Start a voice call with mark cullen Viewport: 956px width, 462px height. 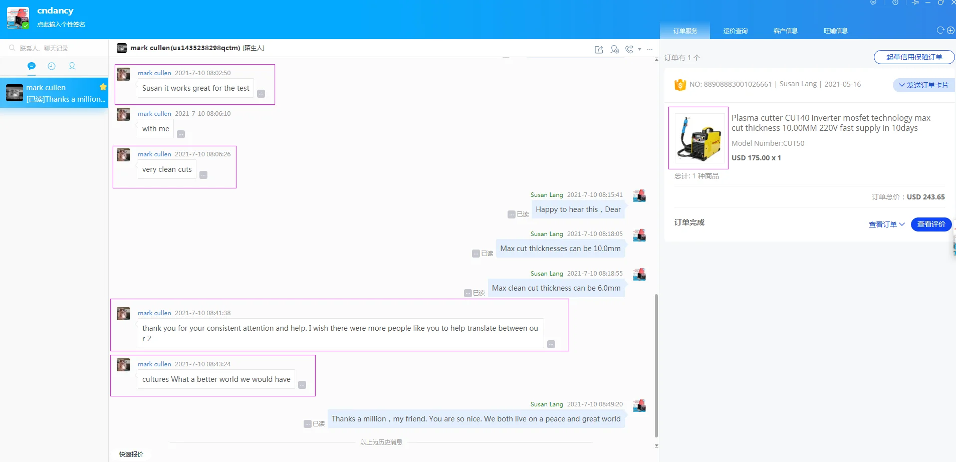point(629,49)
